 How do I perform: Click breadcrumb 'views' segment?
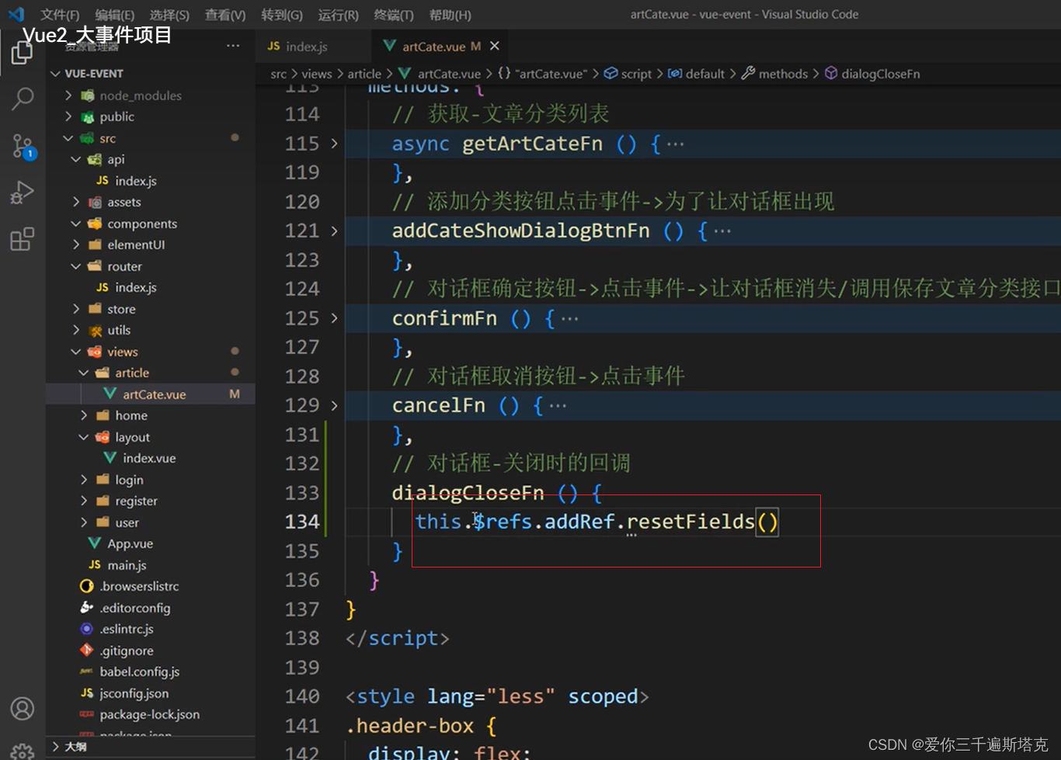(317, 74)
